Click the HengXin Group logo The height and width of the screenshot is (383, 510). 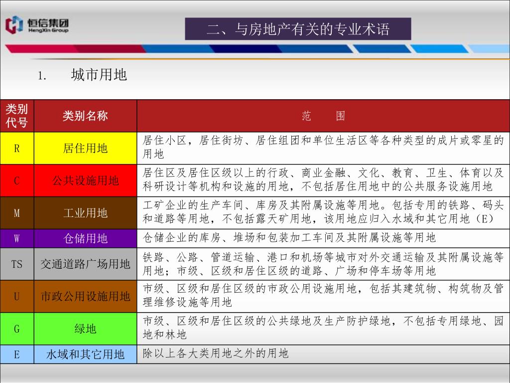tap(37, 25)
